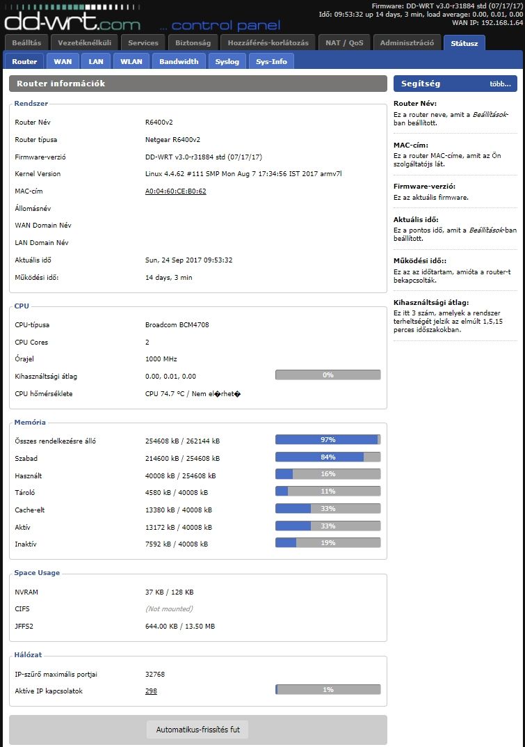Screen dimensions: 525x747
Task: Click the Linux 4.4.62 kernel version text
Action: point(243,174)
